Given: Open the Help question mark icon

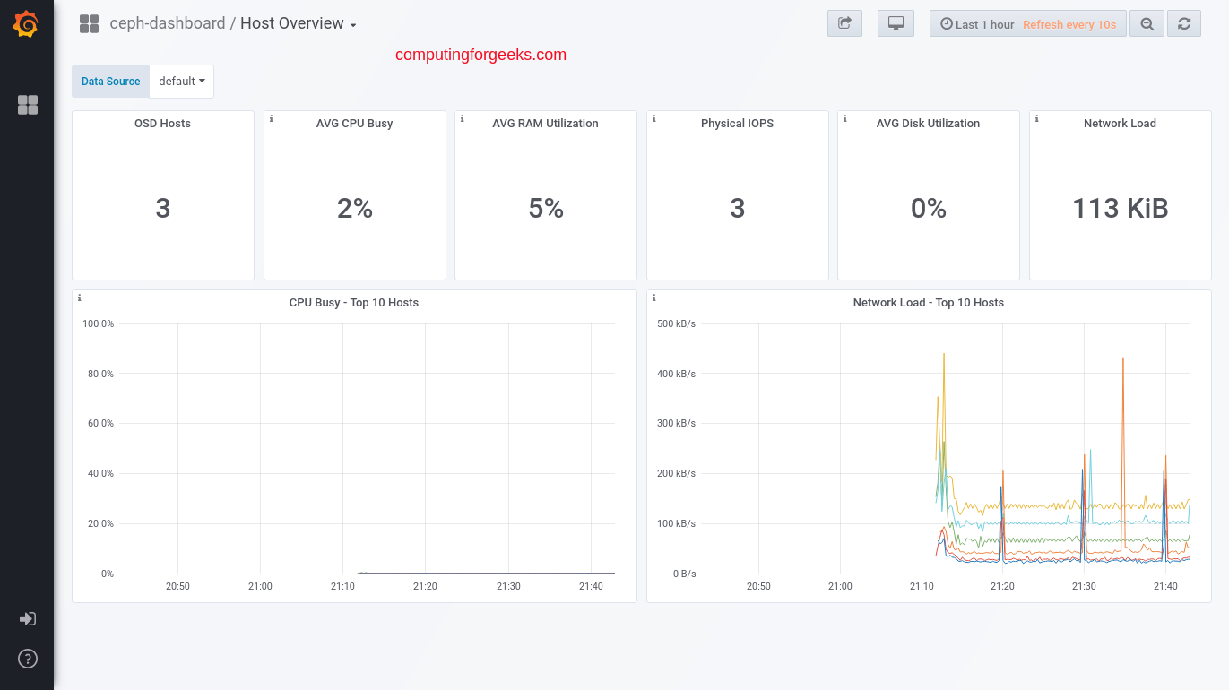Looking at the screenshot, I should point(28,659).
